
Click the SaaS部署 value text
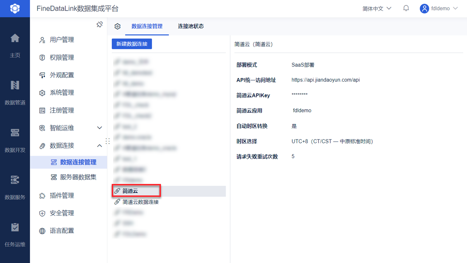[x=303, y=65]
